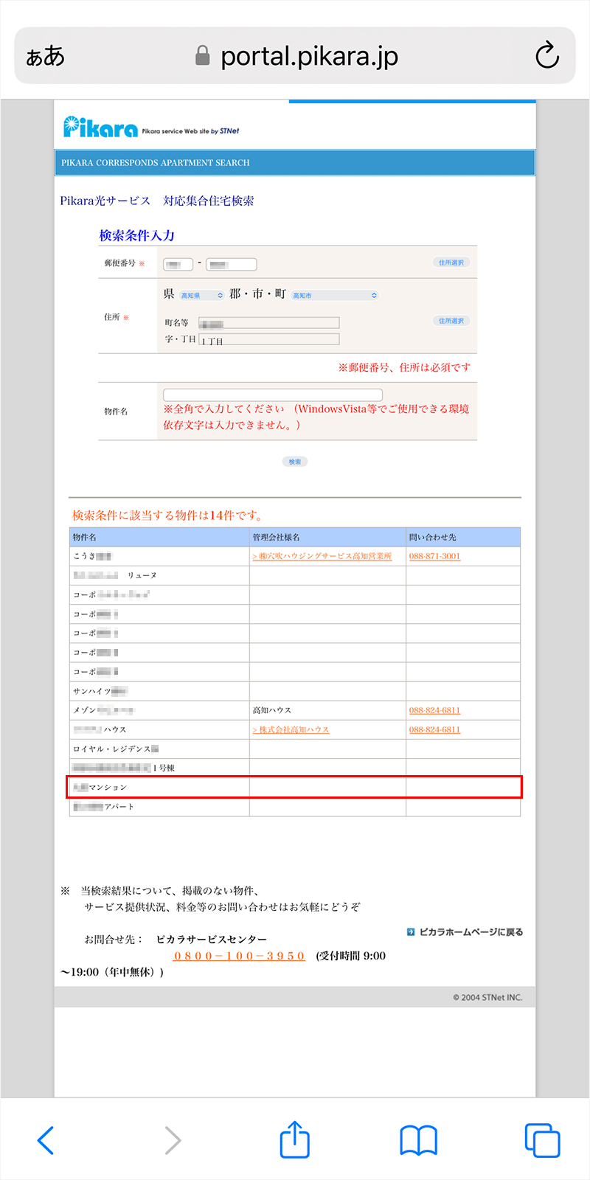Image resolution: width=590 pixels, height=1180 pixels.
Task: Click the 検索条件に該当する物件は14件です message
Action: pos(167,516)
